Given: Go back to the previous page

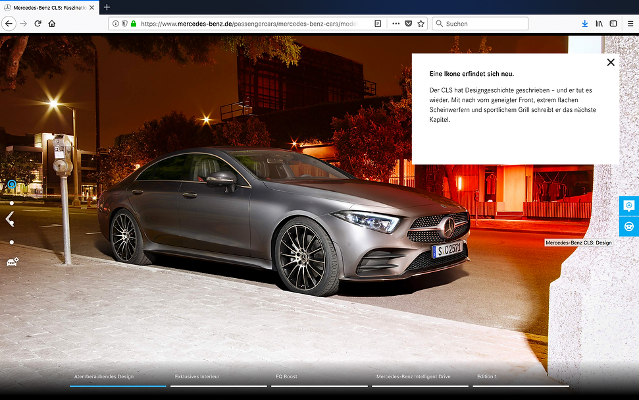Looking at the screenshot, I should [9, 24].
